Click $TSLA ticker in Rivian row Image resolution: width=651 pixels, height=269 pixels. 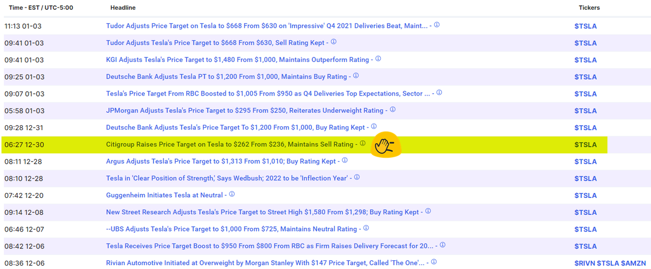608,263
